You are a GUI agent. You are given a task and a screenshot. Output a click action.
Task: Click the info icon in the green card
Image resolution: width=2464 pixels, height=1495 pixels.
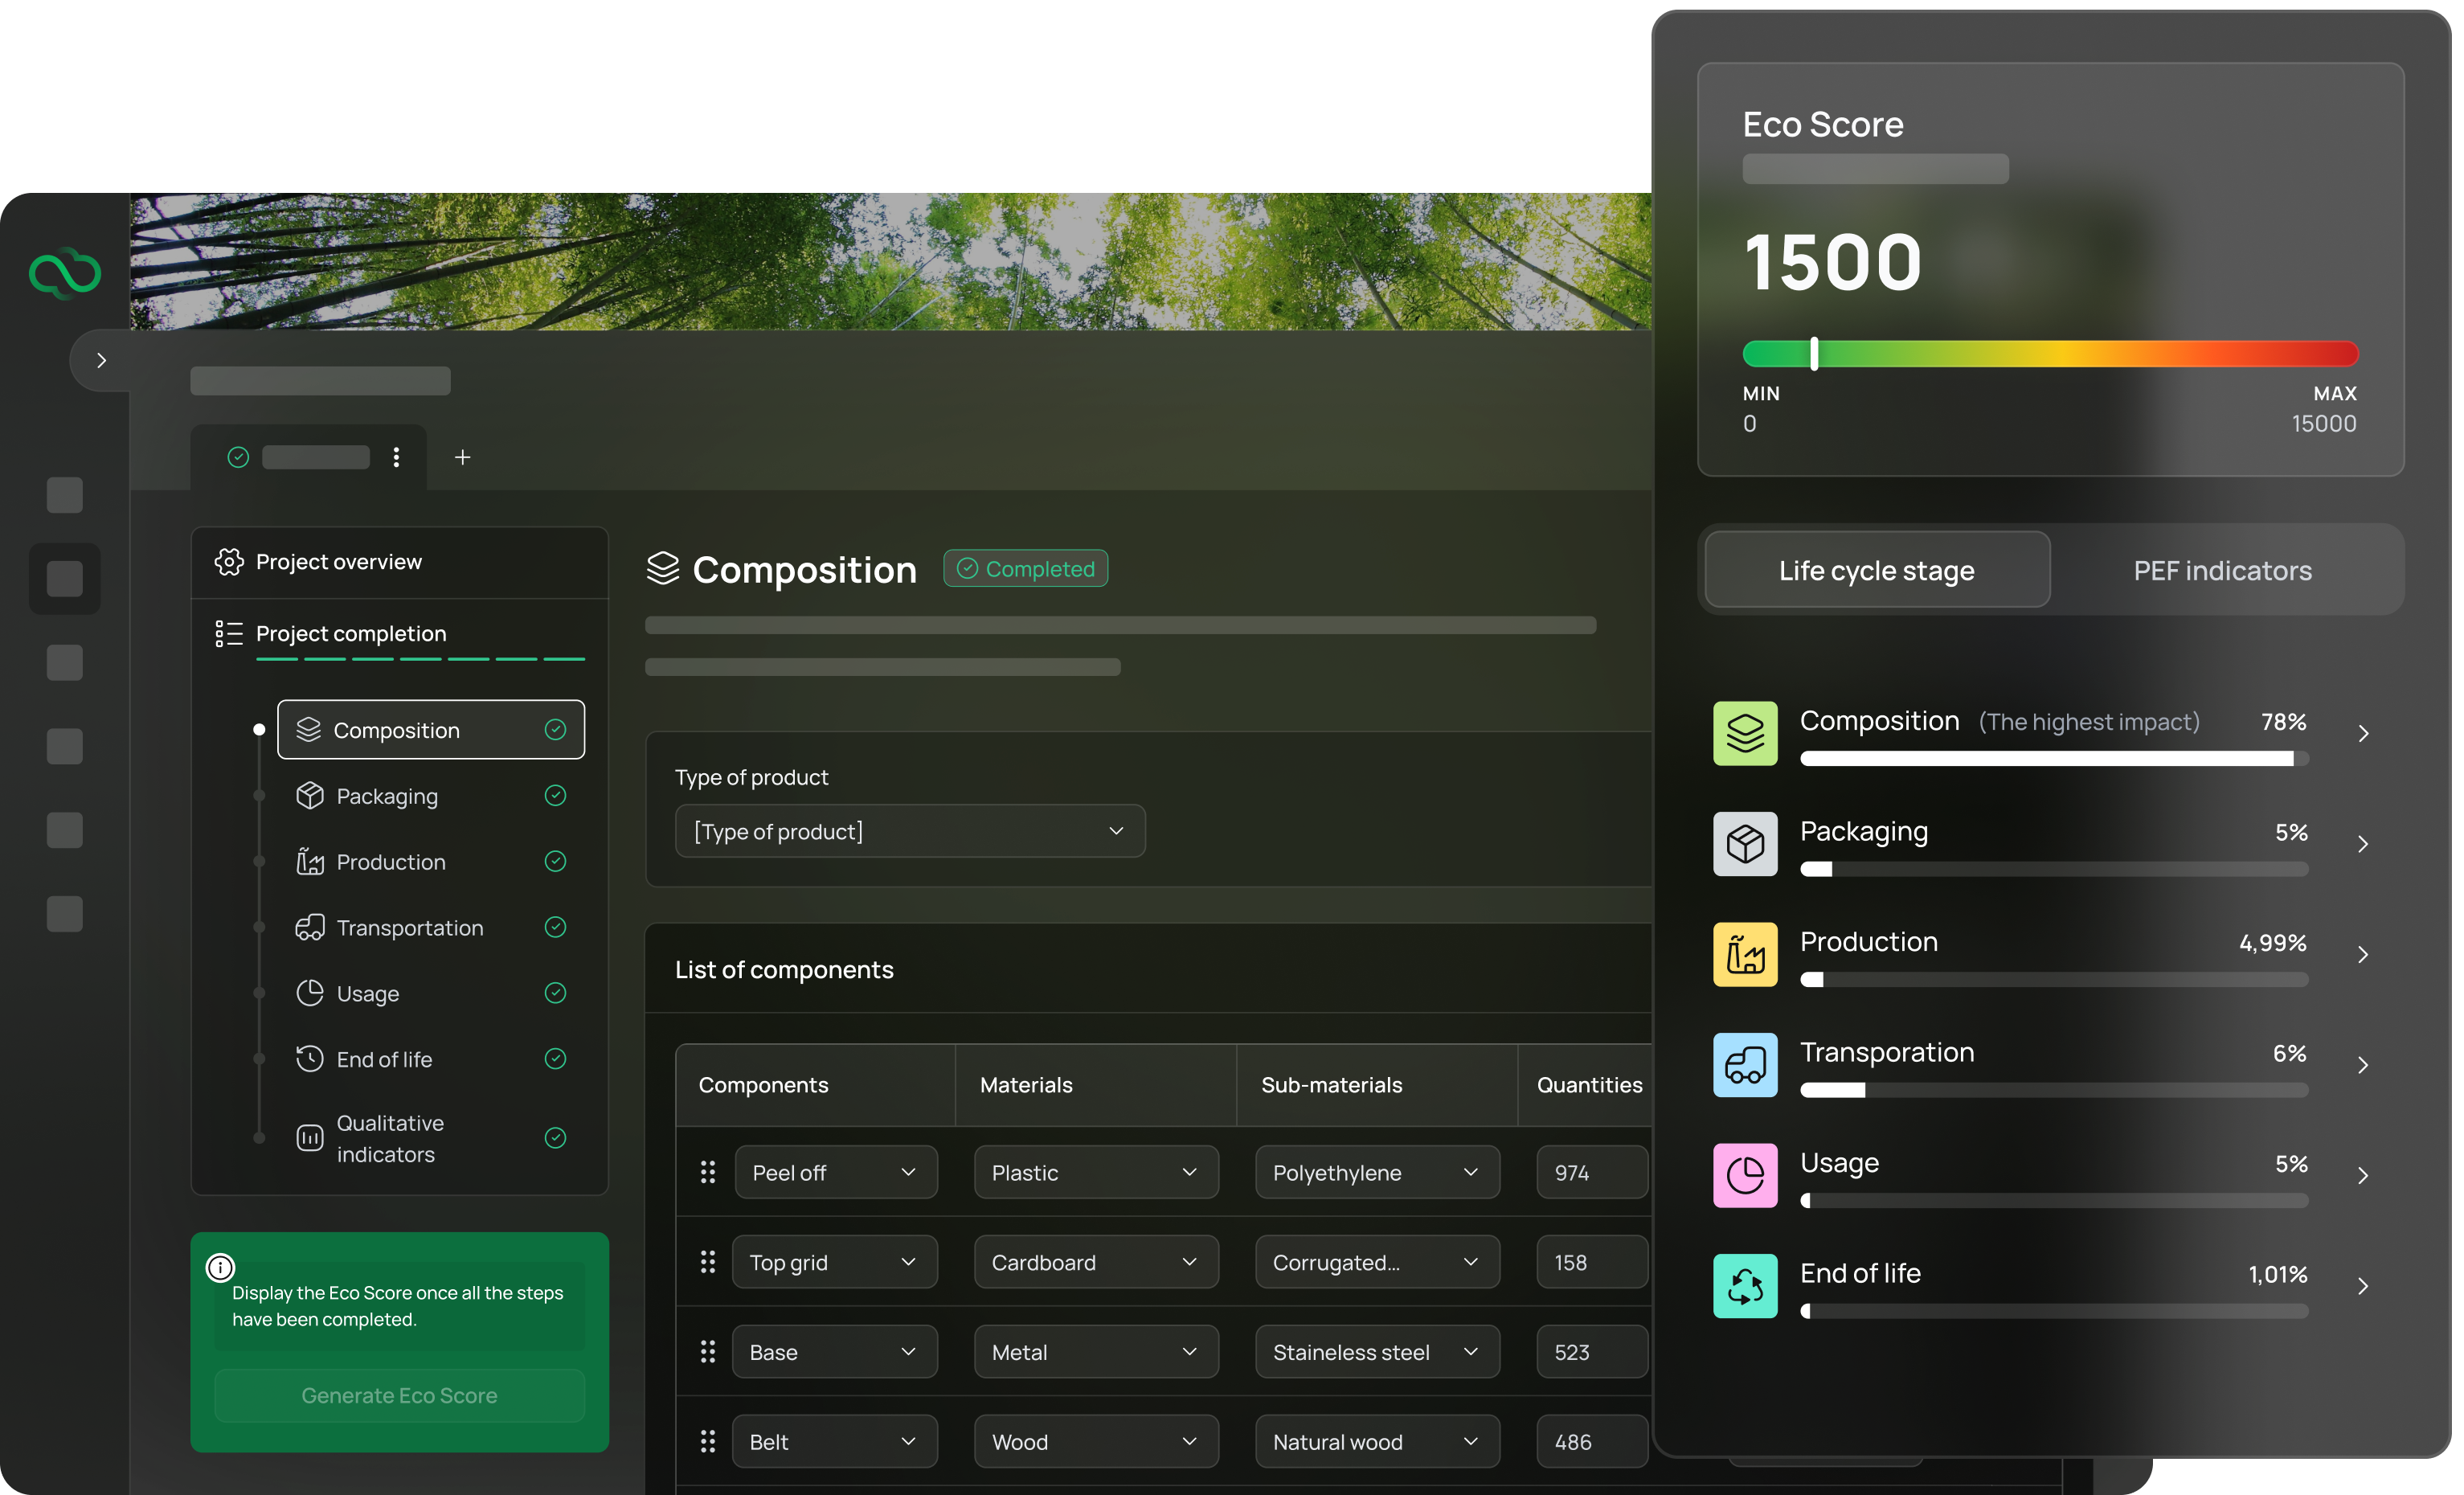coord(220,1268)
